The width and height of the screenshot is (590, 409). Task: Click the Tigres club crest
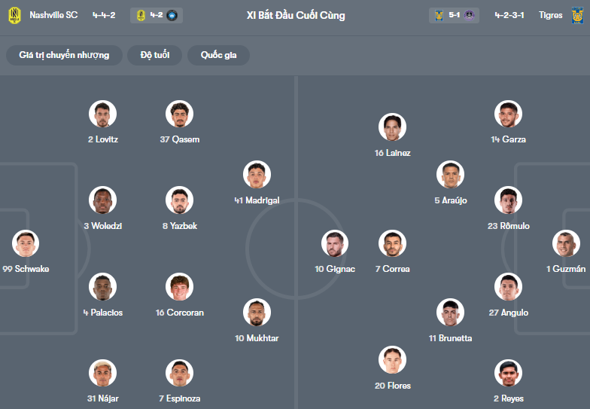(x=577, y=15)
